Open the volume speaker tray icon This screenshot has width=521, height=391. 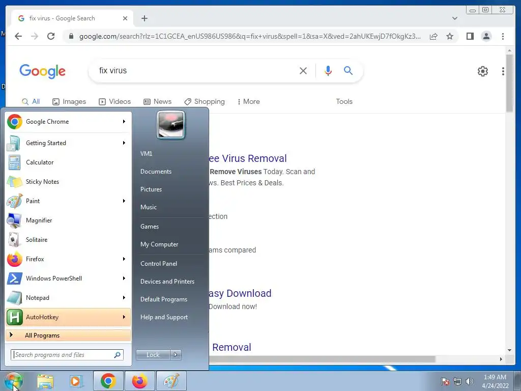click(470, 381)
